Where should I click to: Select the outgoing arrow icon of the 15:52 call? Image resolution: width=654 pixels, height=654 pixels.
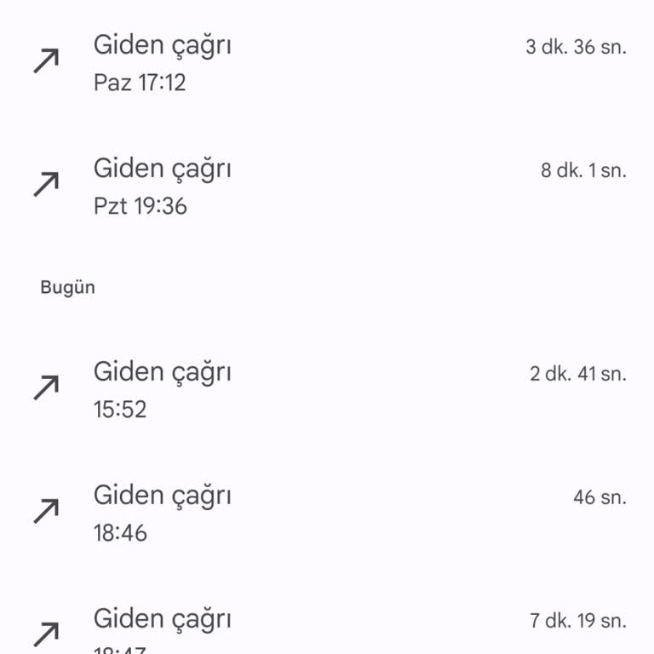(x=46, y=387)
